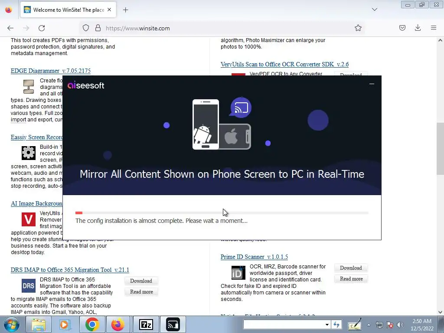This screenshot has width=444, height=333.
Task: Click the Prime ID Scanner iD icon
Action: coord(238,273)
